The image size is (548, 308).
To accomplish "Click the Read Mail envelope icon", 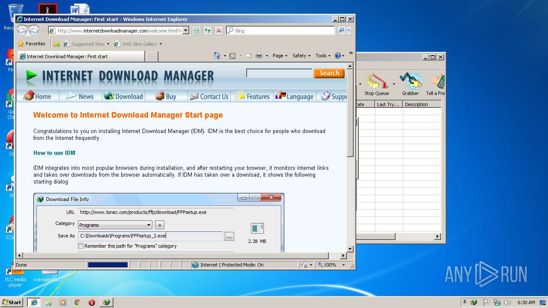I will (x=248, y=56).
